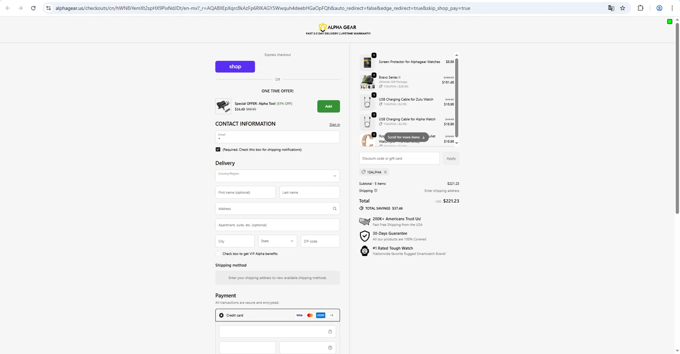Click the total savings tag icon
Viewport: 680px width, 354px height.
(361, 209)
